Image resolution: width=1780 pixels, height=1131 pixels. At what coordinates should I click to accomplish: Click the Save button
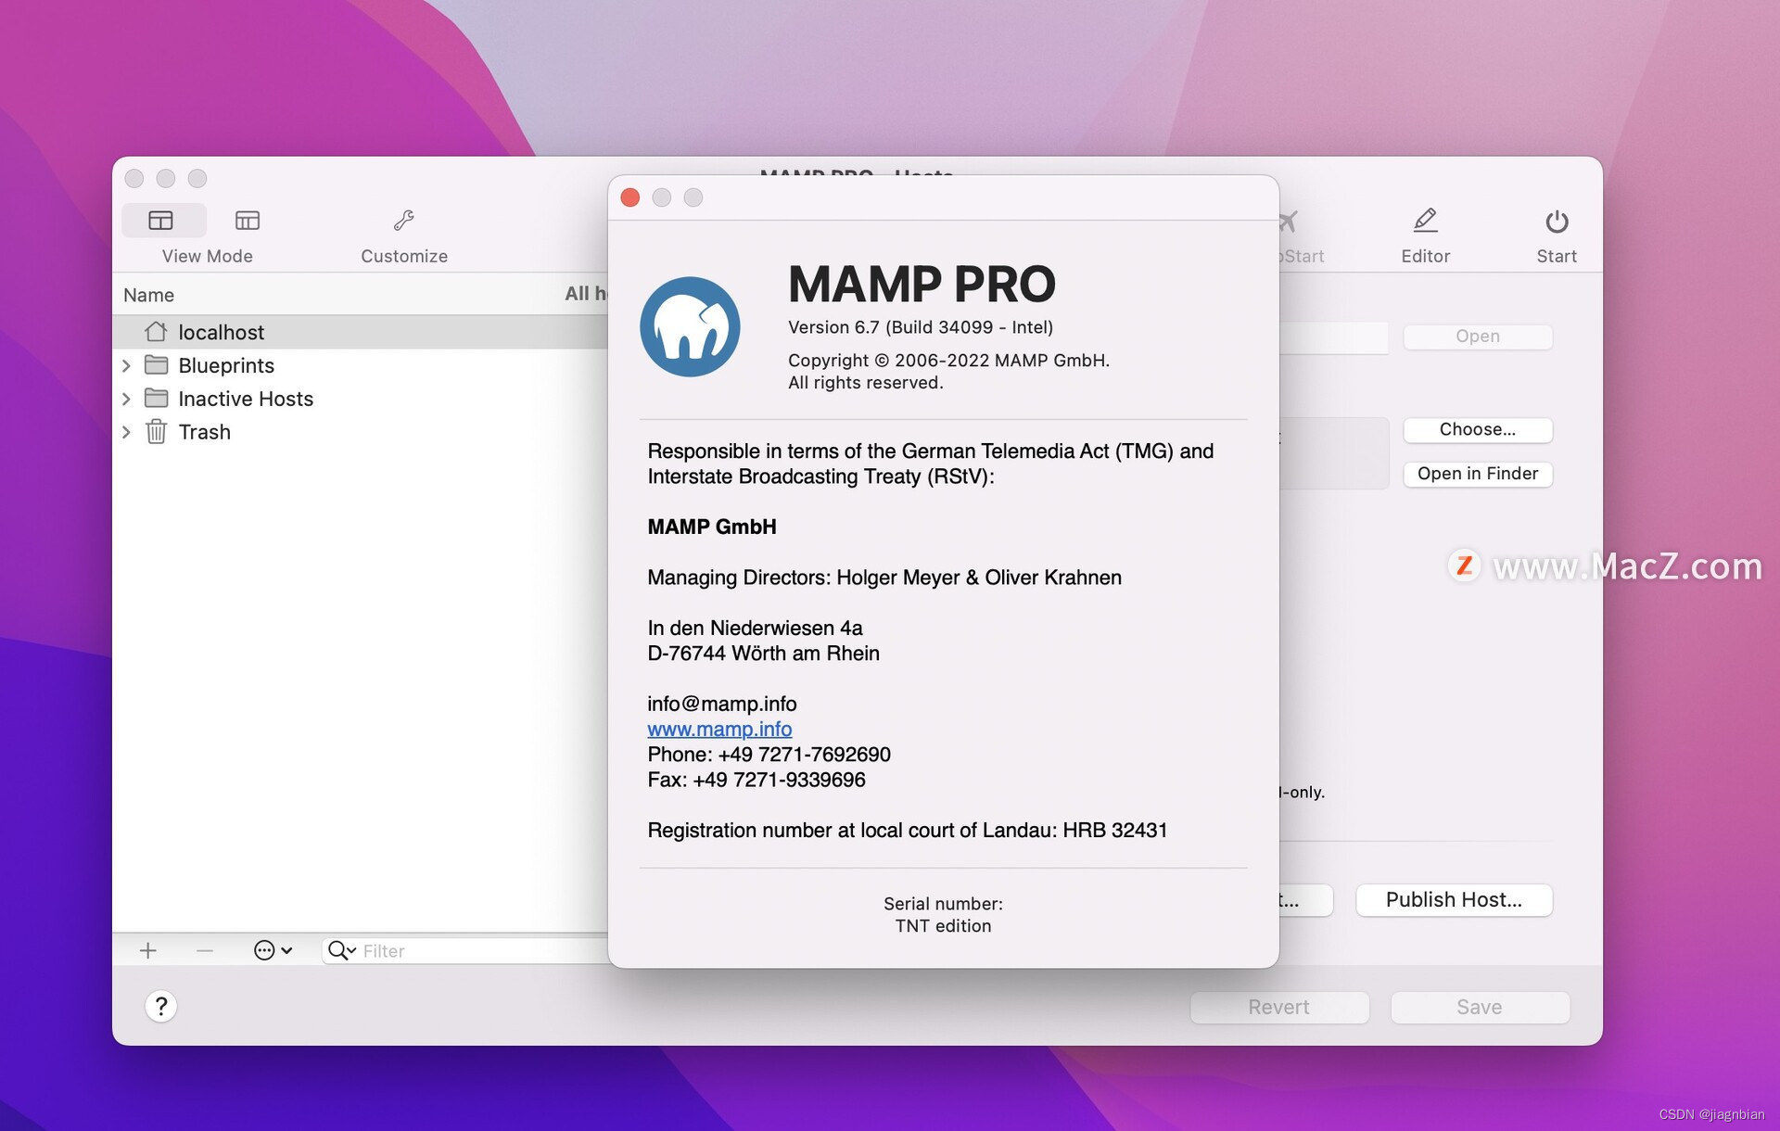pos(1480,1007)
